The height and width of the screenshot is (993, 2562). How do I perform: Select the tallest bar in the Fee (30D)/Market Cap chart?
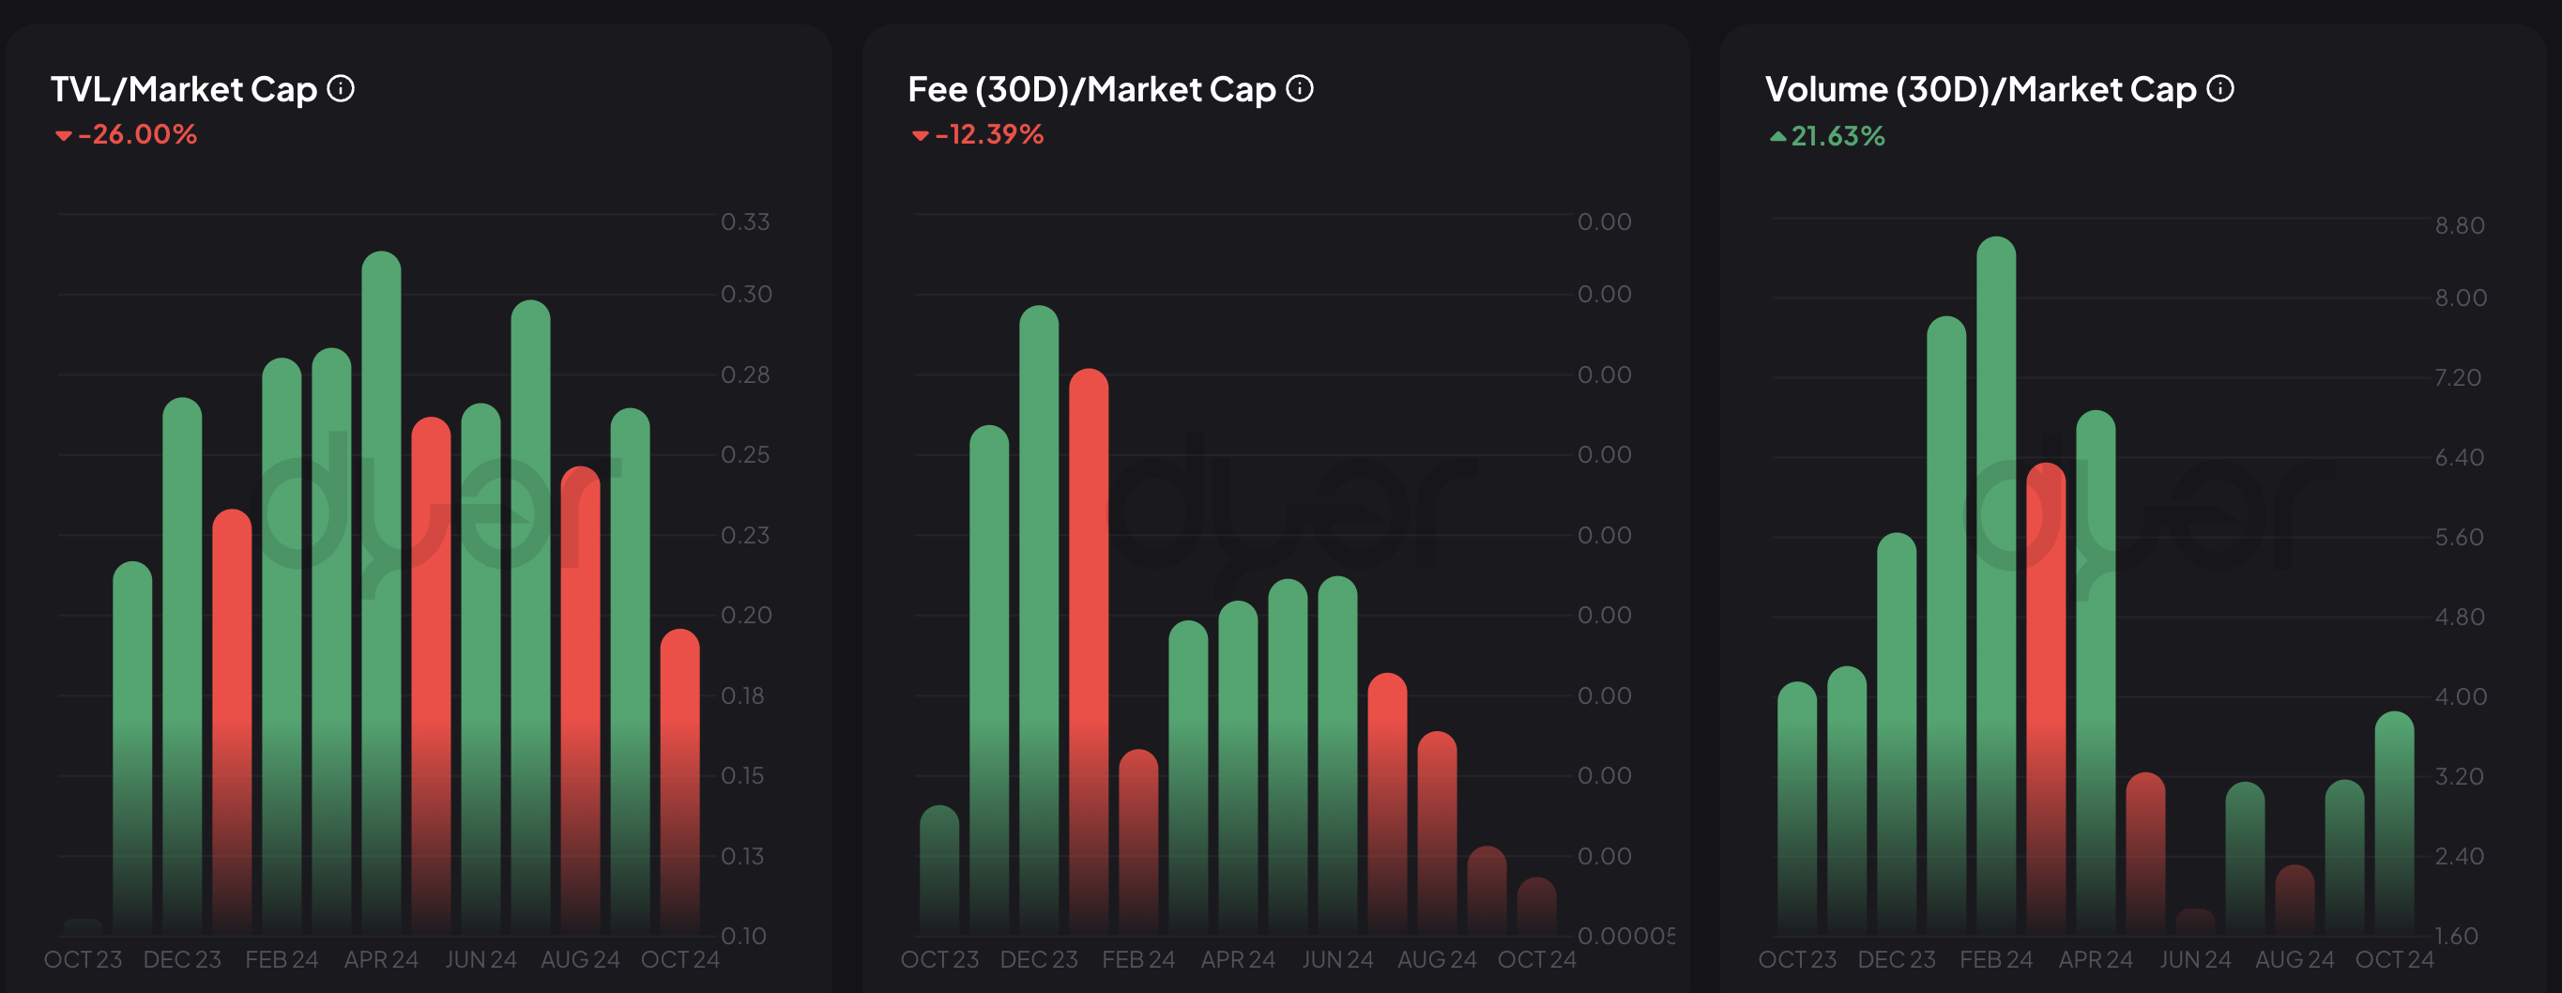(1038, 617)
